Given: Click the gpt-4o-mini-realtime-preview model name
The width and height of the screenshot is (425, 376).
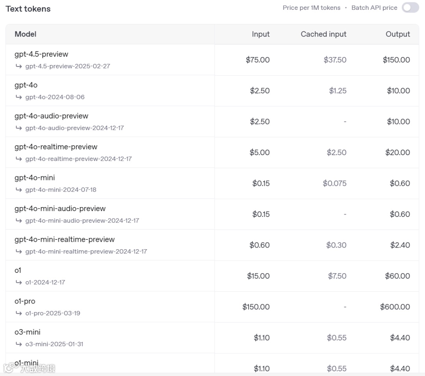Looking at the screenshot, I should tap(65, 239).
